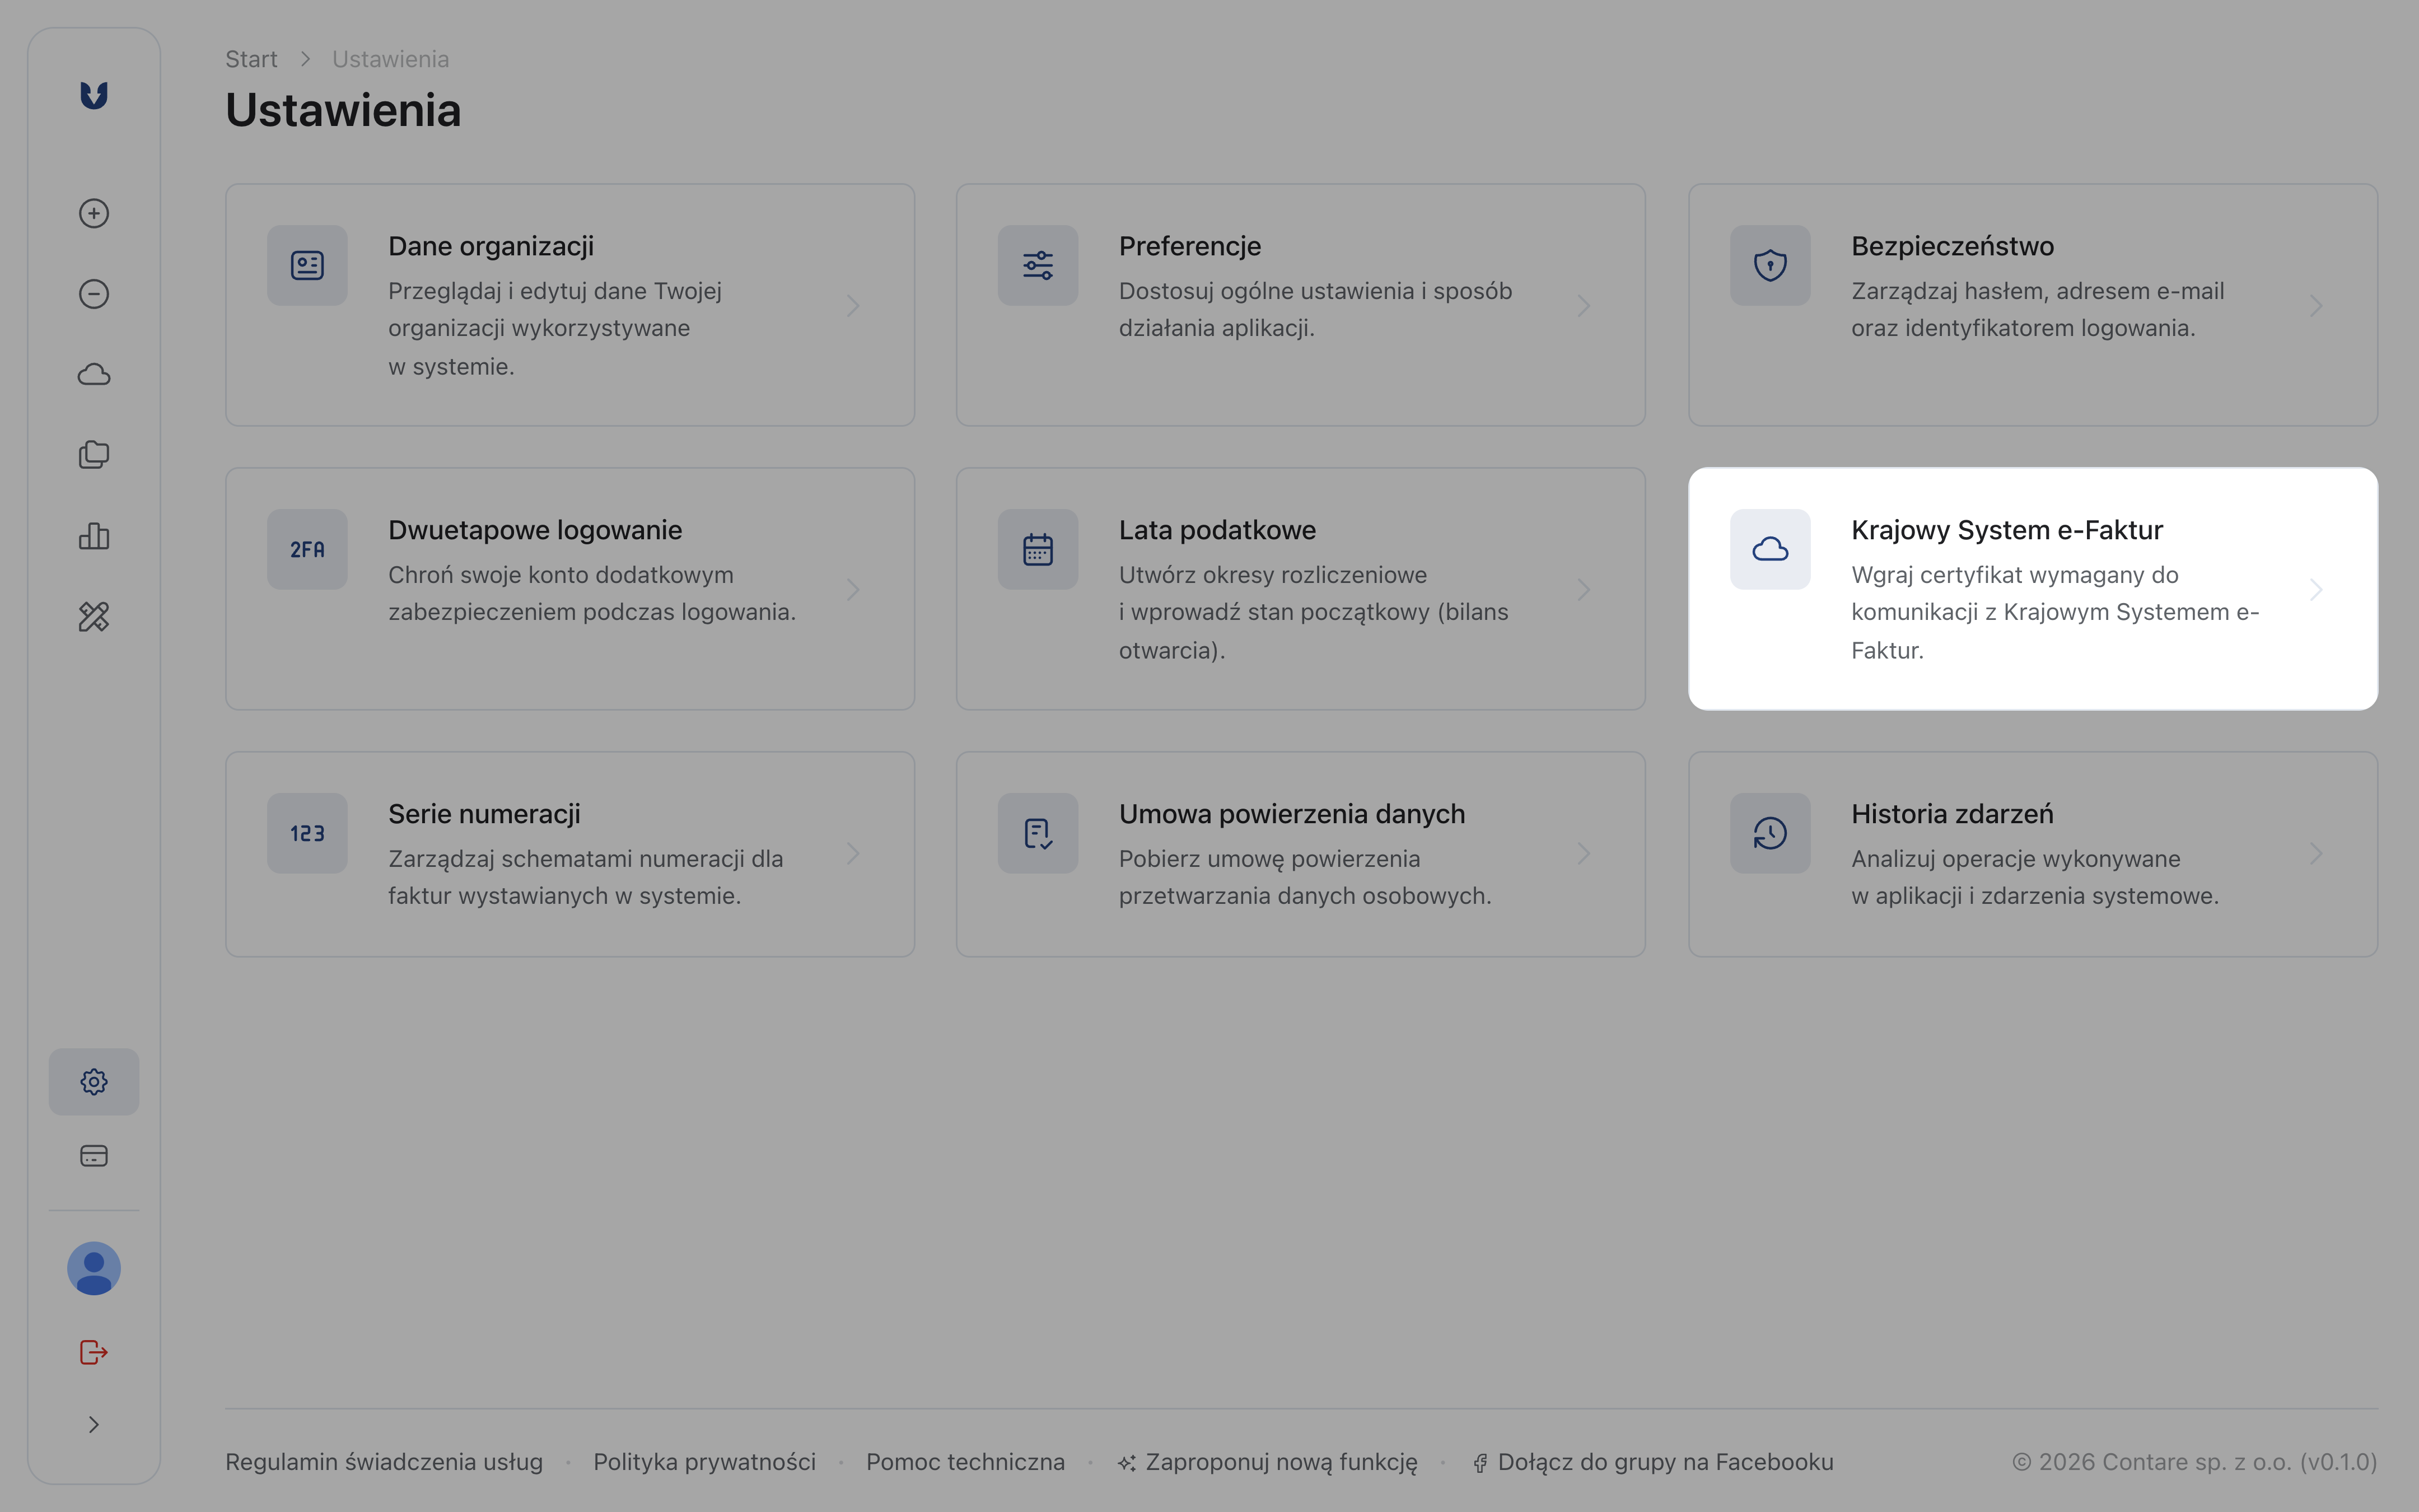Open the plus-circle sidebar icon
The width and height of the screenshot is (2419, 1512).
coord(94,213)
